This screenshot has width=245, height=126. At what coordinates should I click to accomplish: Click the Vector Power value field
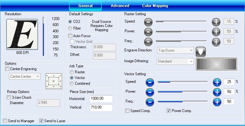229,92
